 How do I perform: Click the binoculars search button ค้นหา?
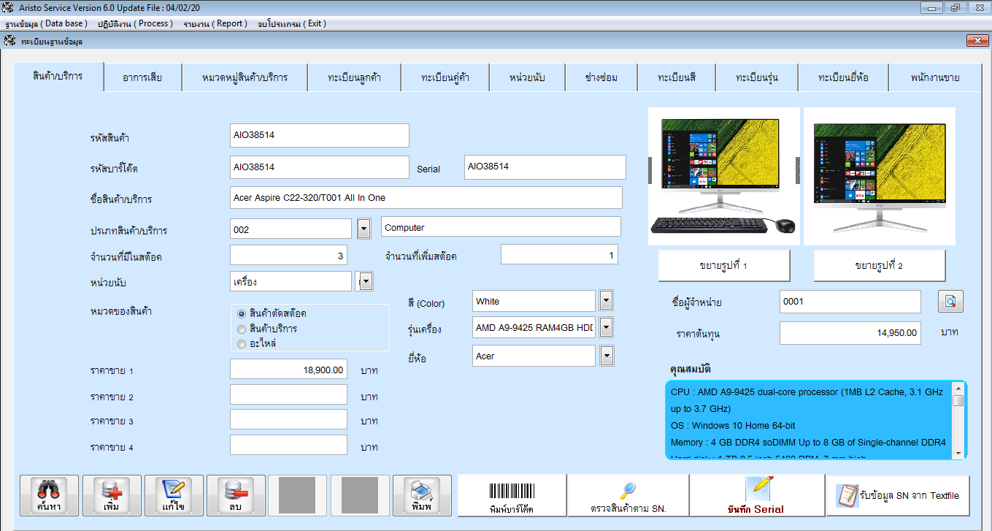[x=48, y=497]
